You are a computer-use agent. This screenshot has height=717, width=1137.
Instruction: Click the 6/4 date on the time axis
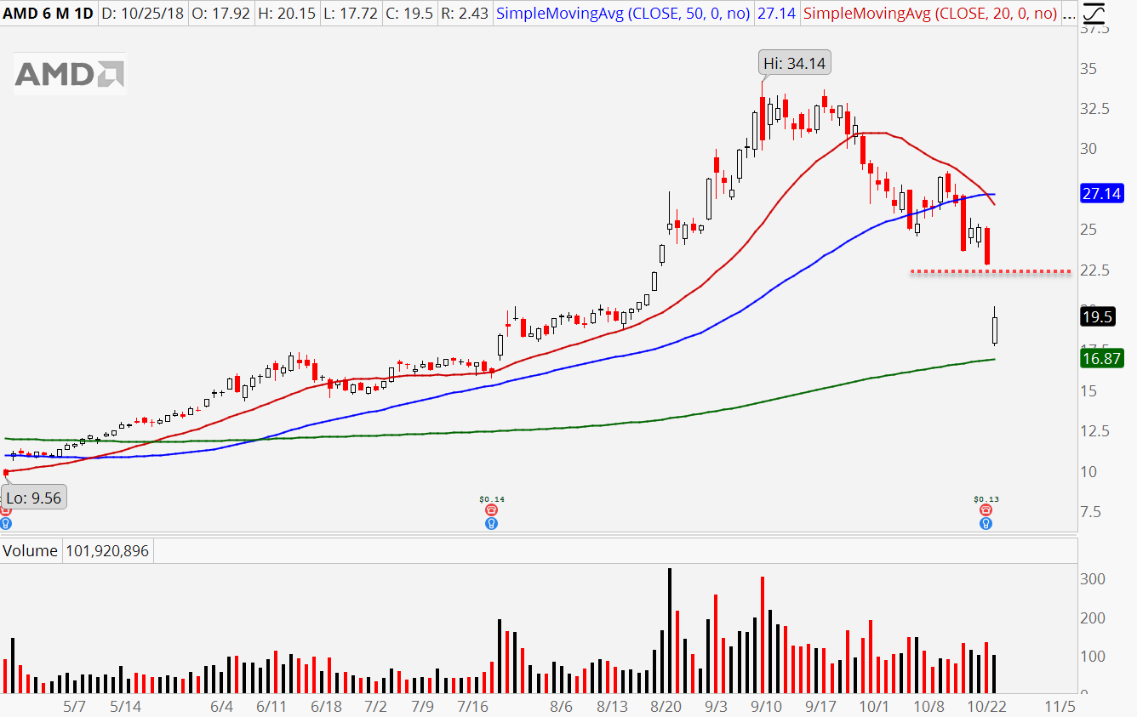(221, 707)
